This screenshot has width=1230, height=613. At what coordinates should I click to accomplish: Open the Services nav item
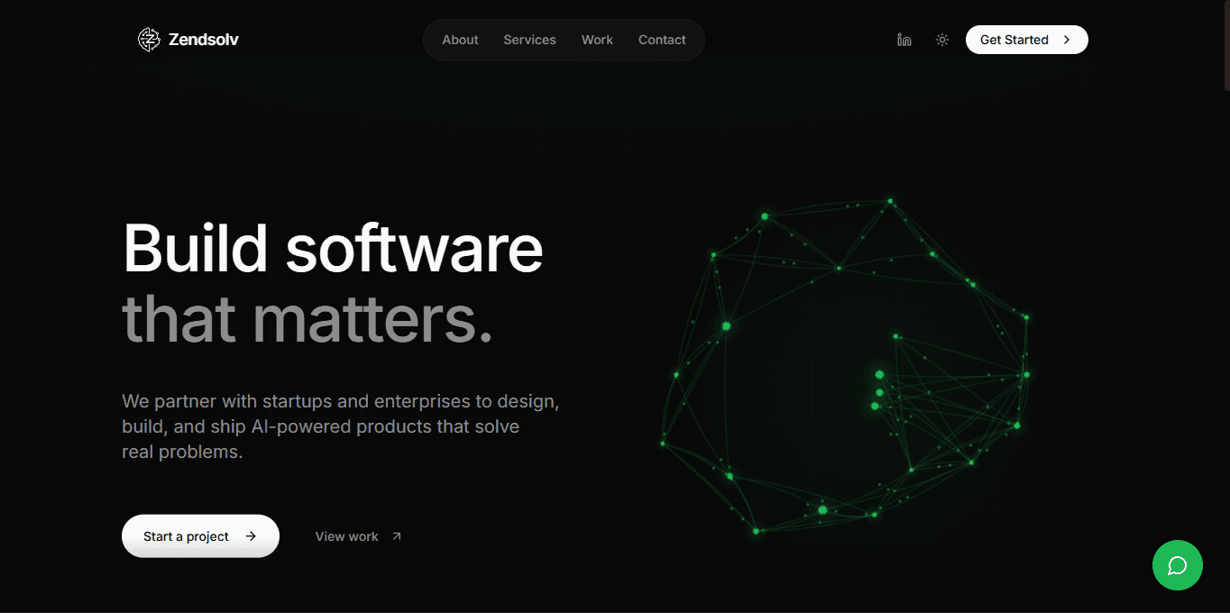529,40
